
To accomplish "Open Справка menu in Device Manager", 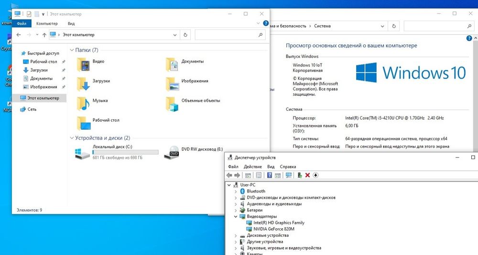I will (288, 167).
